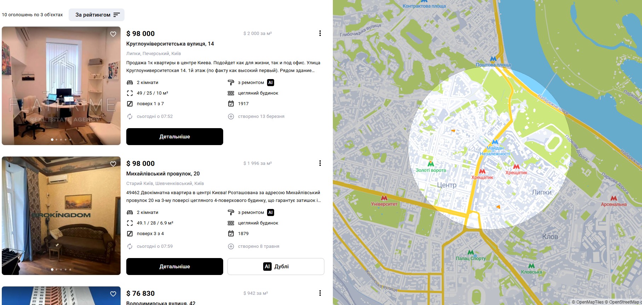The height and width of the screenshot is (305, 642).
Task: Expand the kebab menu on $76 830 listing
Action: tap(320, 293)
